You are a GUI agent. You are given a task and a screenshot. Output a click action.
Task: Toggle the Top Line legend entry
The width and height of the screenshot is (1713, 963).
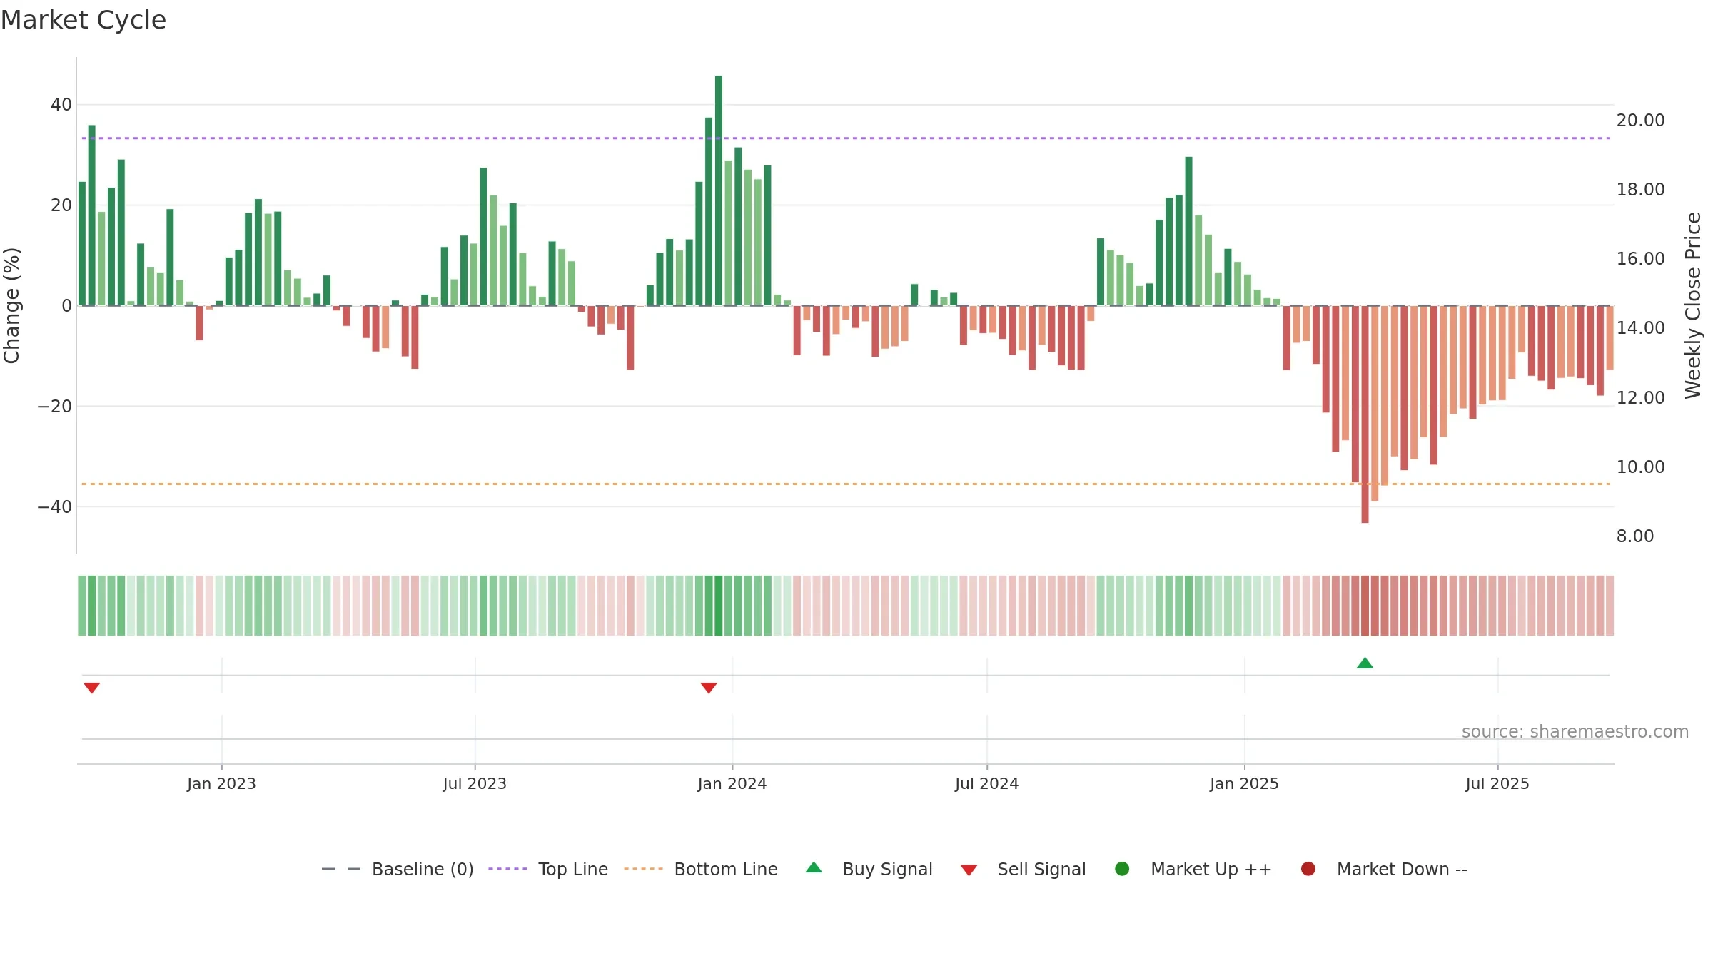click(548, 869)
